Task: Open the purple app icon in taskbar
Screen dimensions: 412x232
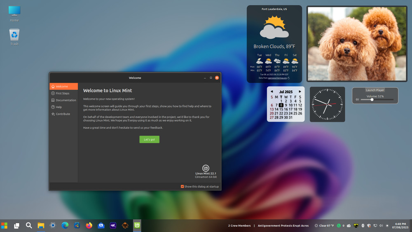Action: (x=113, y=225)
